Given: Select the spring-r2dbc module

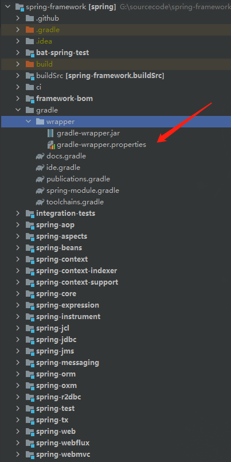Looking at the screenshot, I should click(58, 397).
